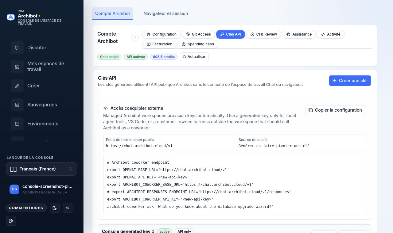
Task: Click the info icon beside Compte Archibot
Action: (x=135, y=37)
